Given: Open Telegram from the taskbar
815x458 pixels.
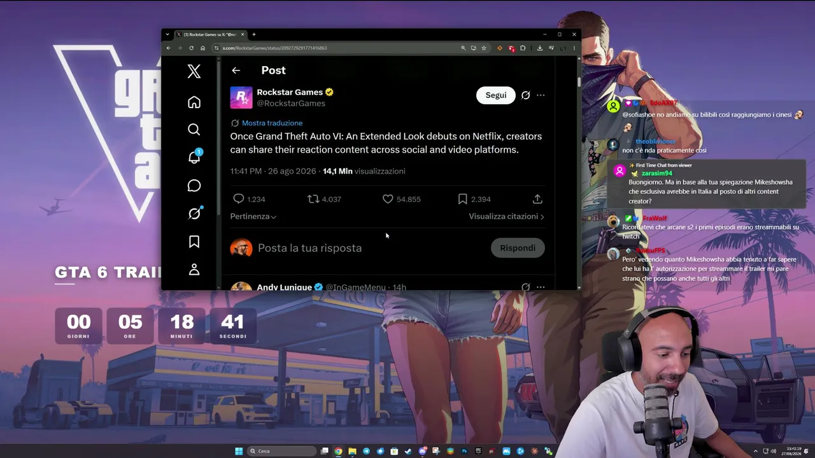Looking at the screenshot, I should click(x=366, y=451).
